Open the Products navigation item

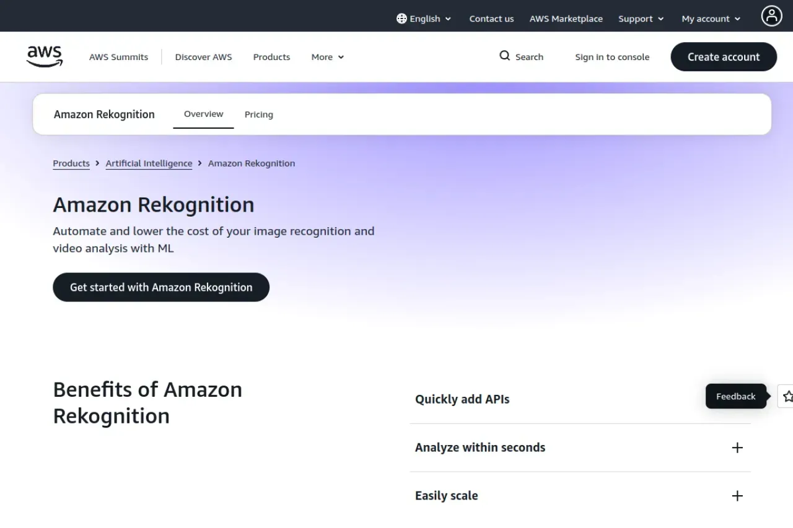pos(271,57)
